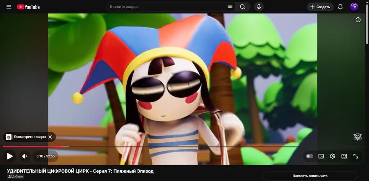
Task: Start voice search with microphone
Action: pos(259,7)
